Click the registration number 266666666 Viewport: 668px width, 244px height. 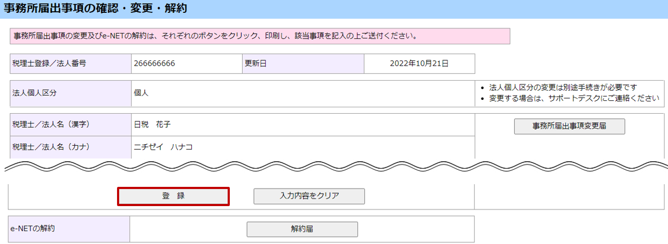click(154, 64)
